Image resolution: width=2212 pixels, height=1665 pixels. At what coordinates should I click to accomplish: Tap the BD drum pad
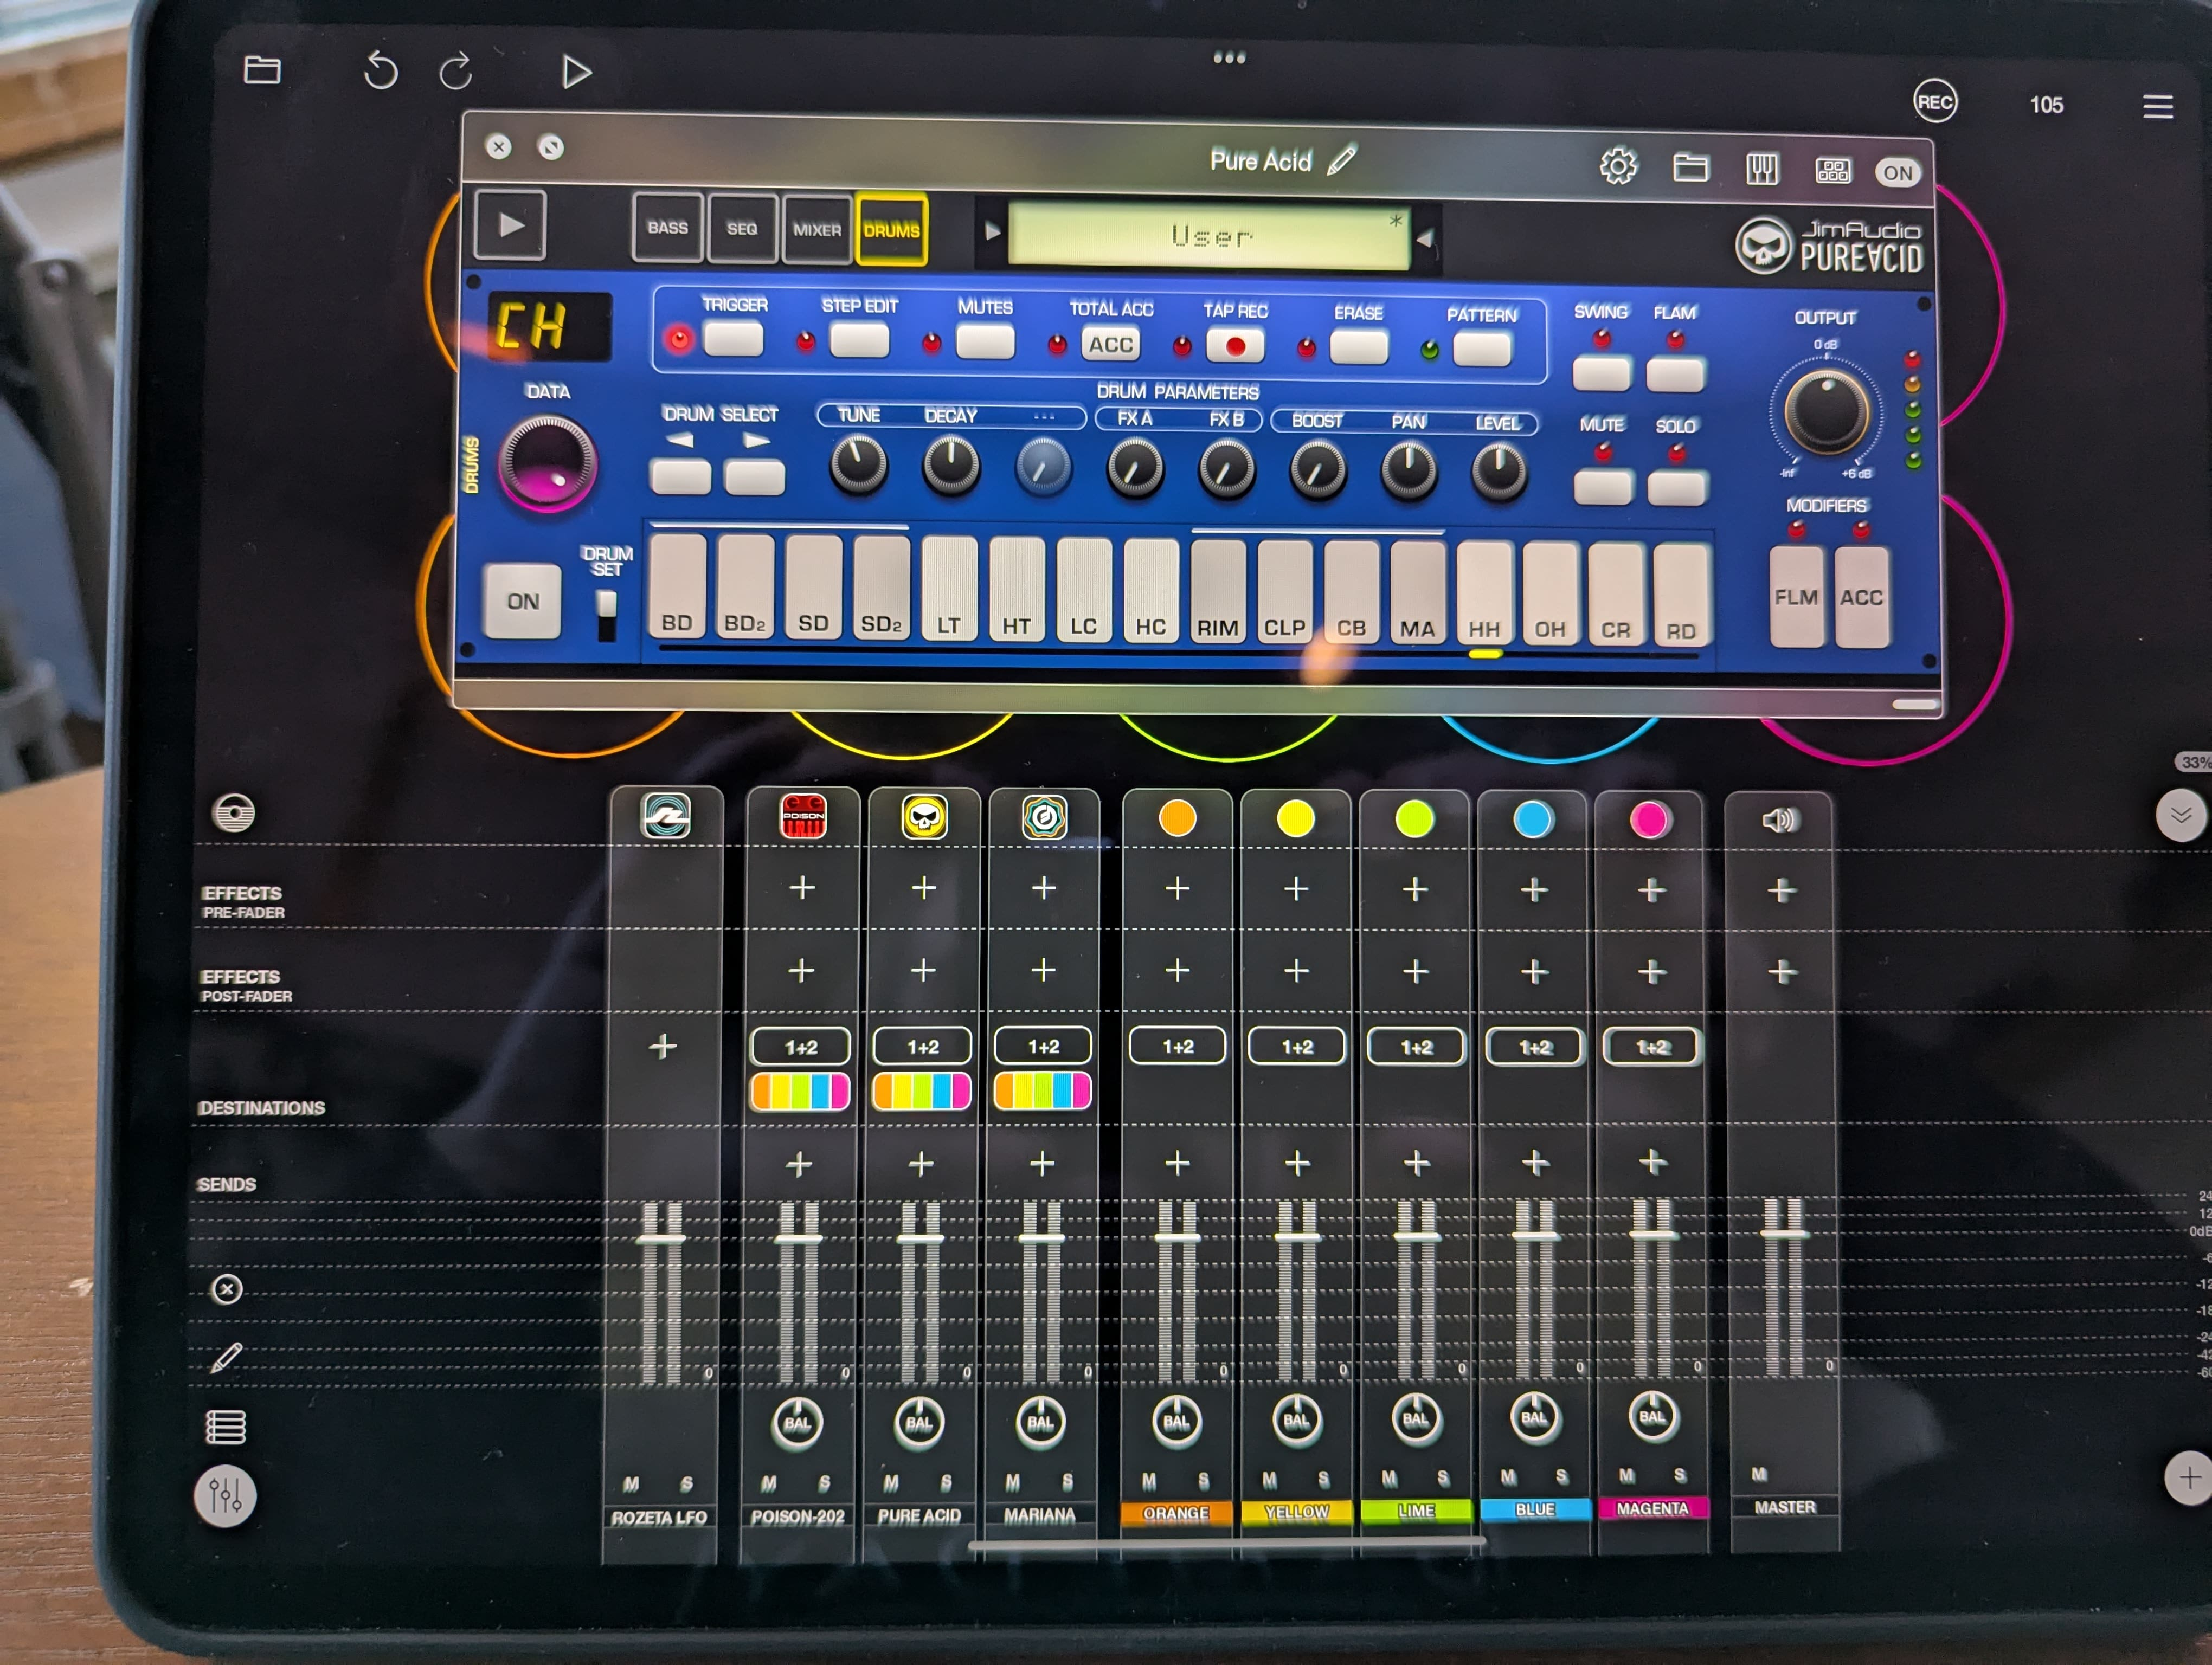[x=677, y=588]
